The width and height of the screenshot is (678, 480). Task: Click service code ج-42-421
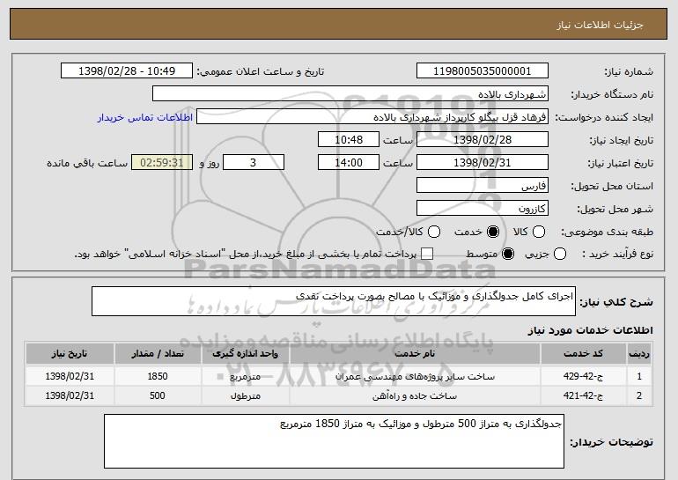click(583, 395)
